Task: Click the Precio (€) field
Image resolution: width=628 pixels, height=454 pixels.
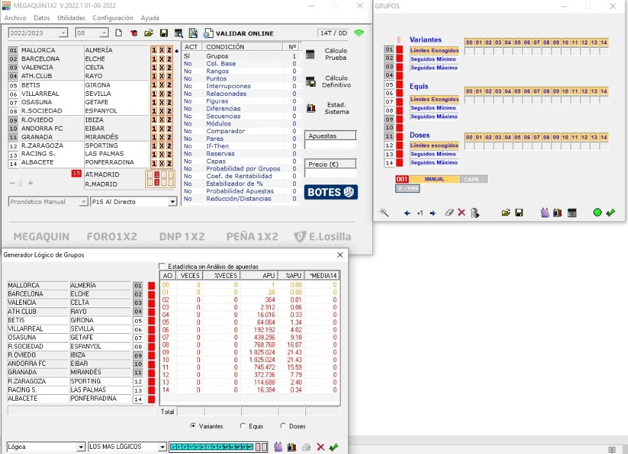Action: (330, 173)
